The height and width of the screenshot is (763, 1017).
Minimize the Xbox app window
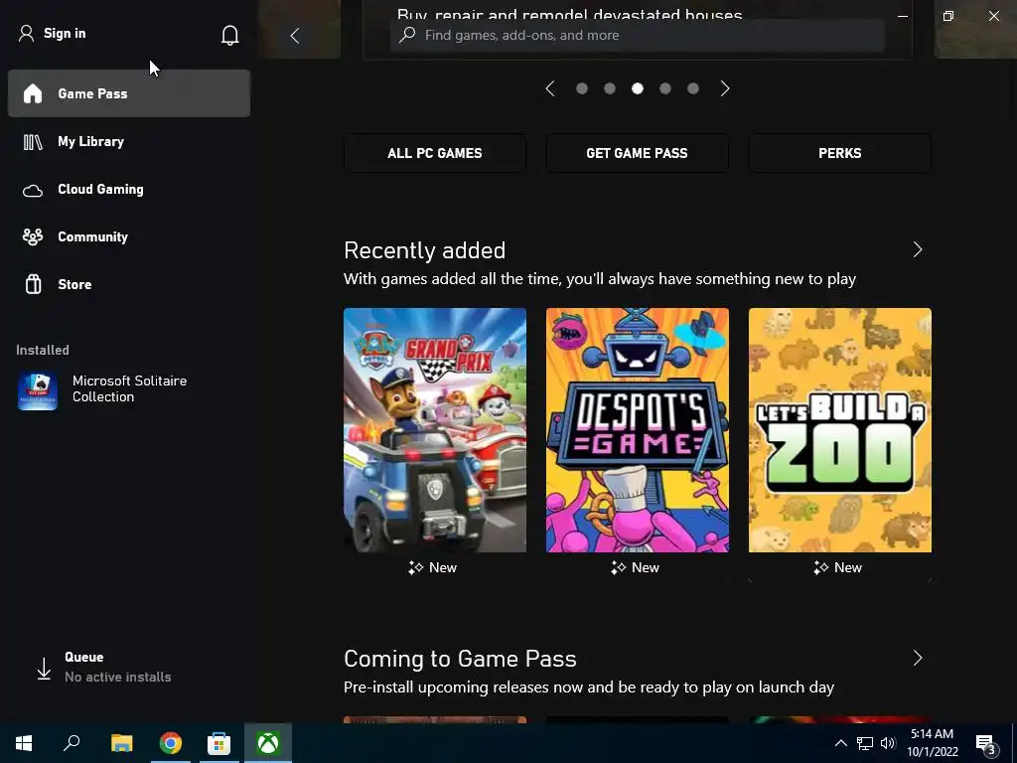point(902,16)
